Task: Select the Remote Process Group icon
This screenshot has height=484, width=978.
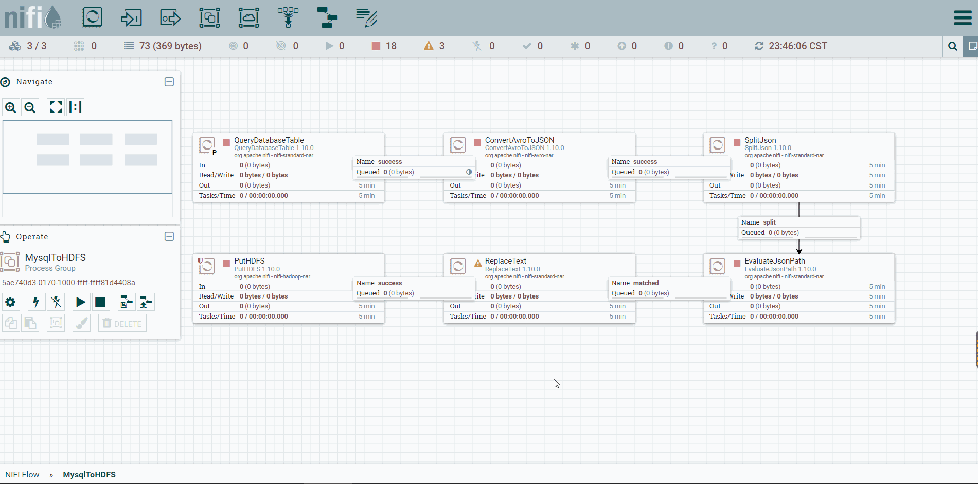Action: pyautogui.click(x=249, y=17)
